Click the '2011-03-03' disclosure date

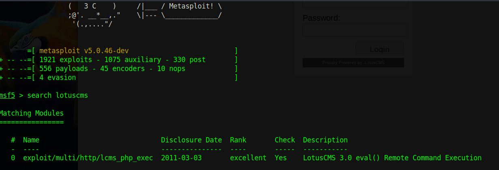click(181, 158)
